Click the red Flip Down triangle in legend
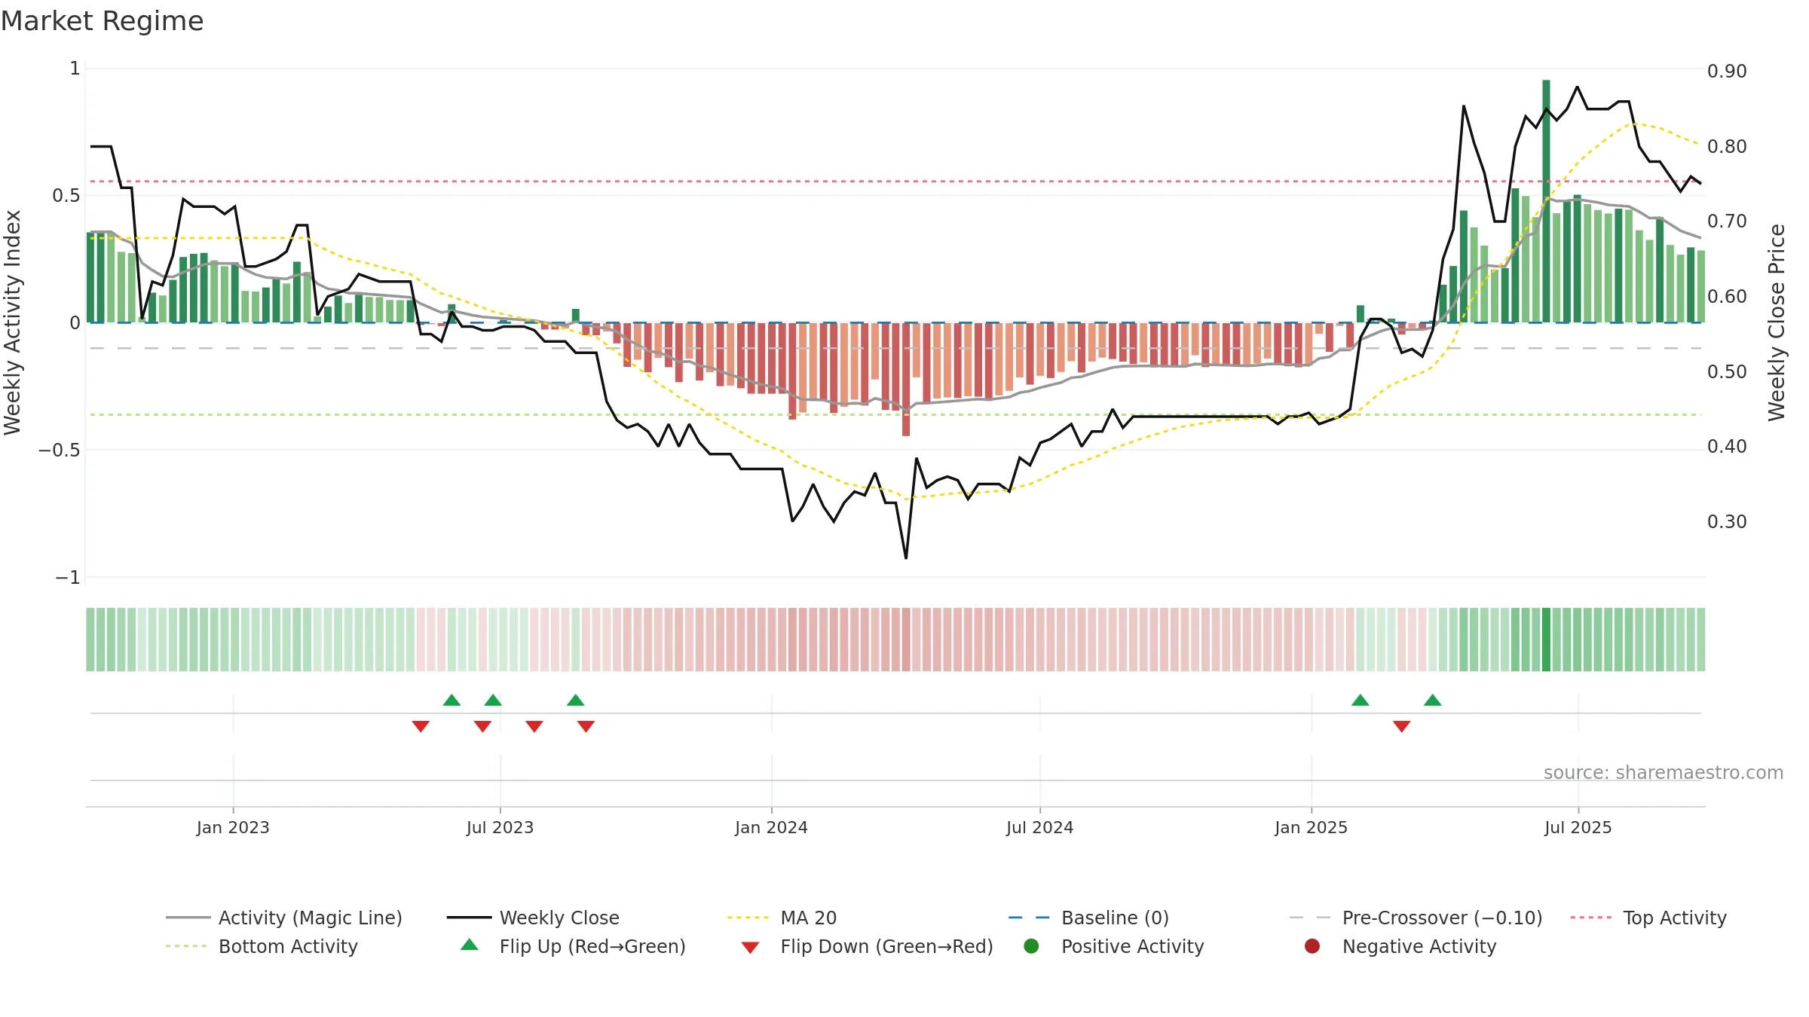Screen dimensions: 1809x1017 click(x=750, y=948)
